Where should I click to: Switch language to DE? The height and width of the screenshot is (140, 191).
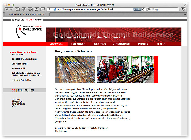pyautogui.click(x=13, y=90)
